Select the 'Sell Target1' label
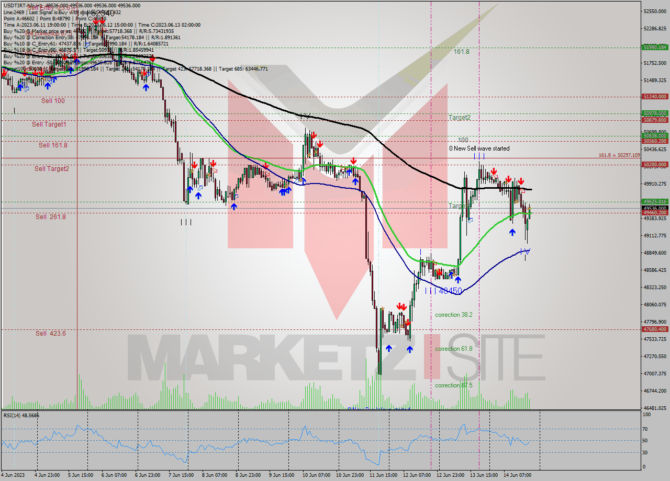The width and height of the screenshot is (670, 481). pyautogui.click(x=49, y=124)
